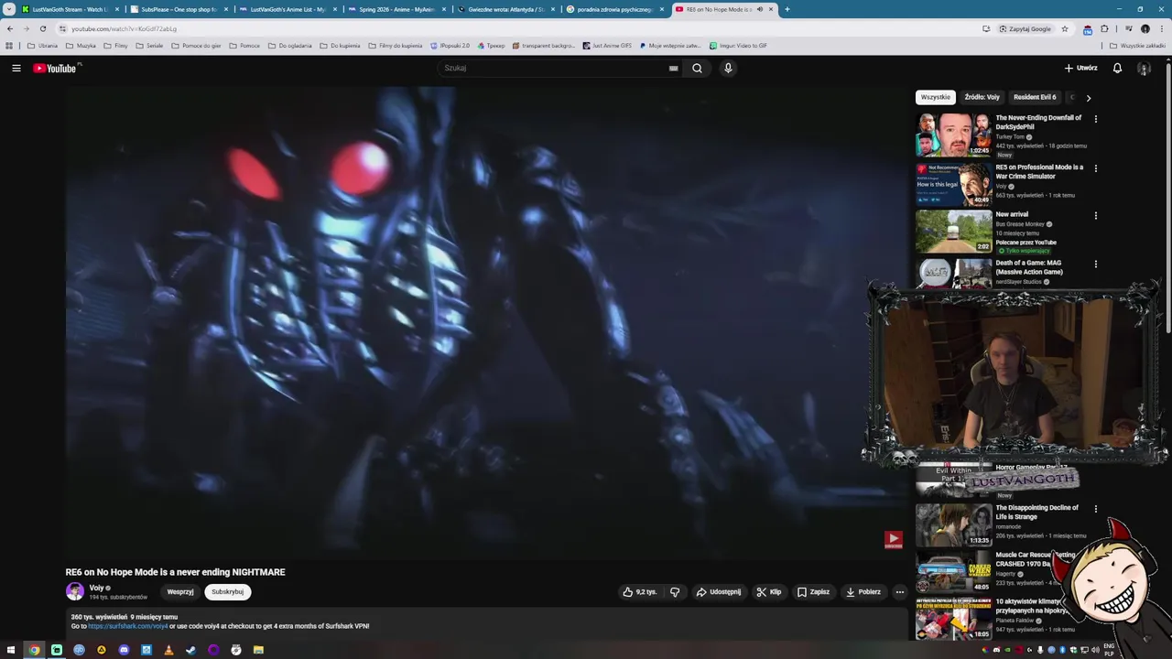Screen dimensions: 1172x659
Task: Open the Just Anime GIFS bookmark
Action: [607, 45]
